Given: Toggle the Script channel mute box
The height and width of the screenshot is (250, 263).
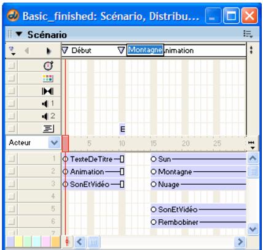Looking at the screenshot, I should coord(12,129).
